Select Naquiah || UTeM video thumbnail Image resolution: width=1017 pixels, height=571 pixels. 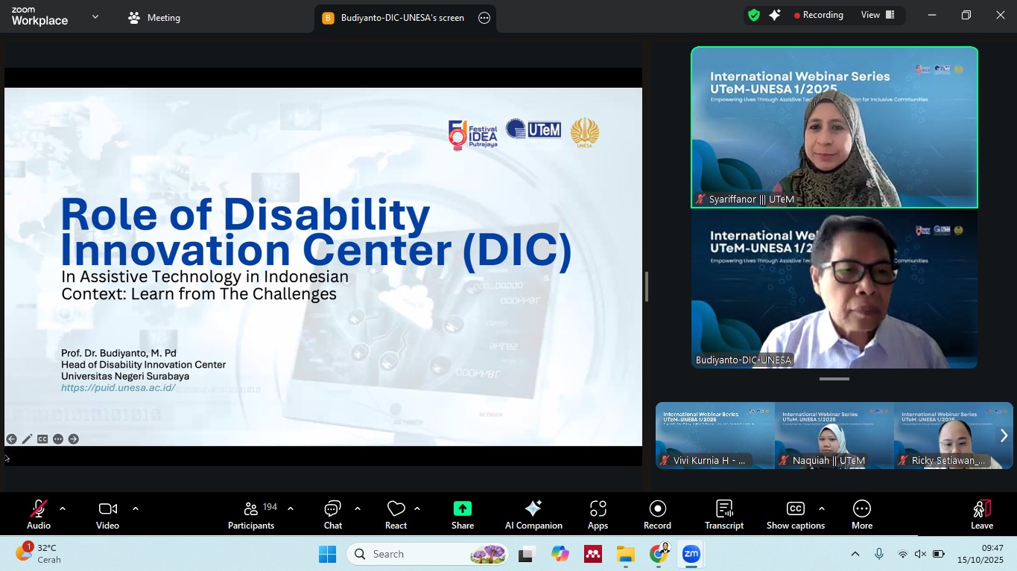834,436
